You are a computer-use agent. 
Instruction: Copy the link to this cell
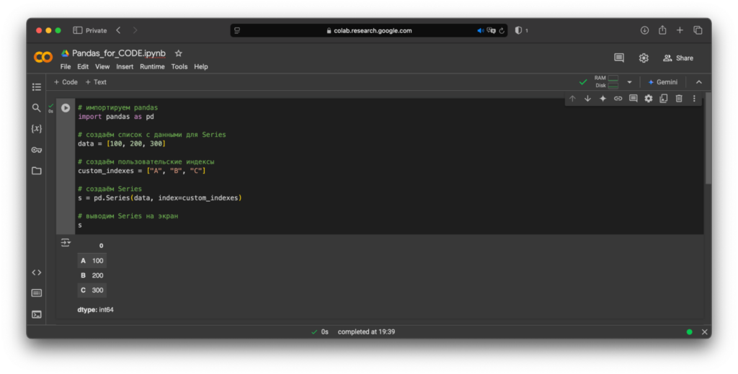[618, 99]
